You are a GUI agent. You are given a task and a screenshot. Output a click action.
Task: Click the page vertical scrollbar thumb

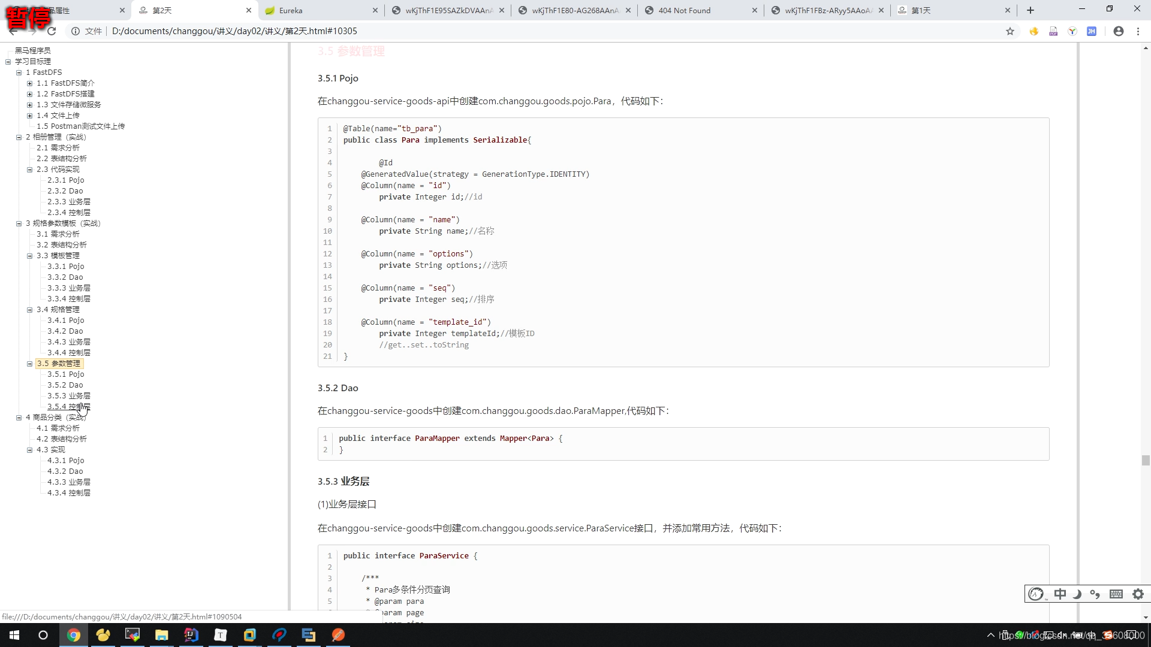pos(1146,460)
